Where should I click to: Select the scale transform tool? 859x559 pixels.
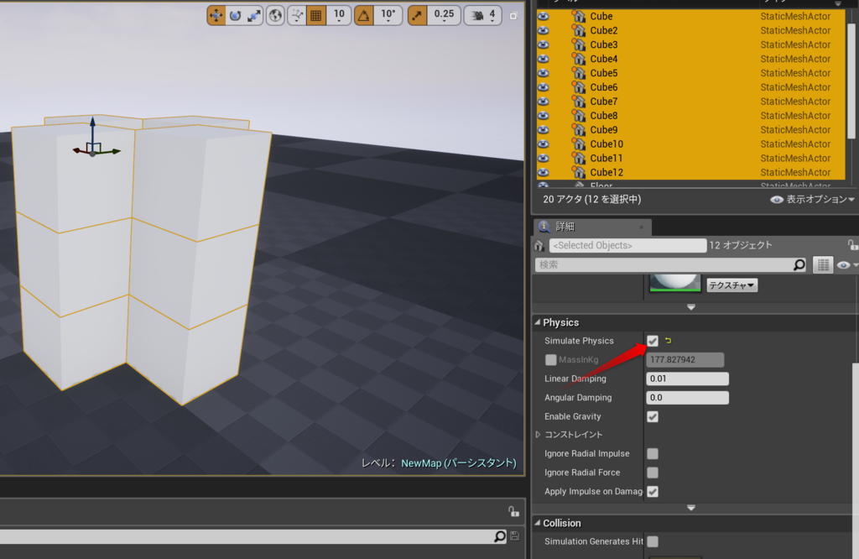point(253,15)
